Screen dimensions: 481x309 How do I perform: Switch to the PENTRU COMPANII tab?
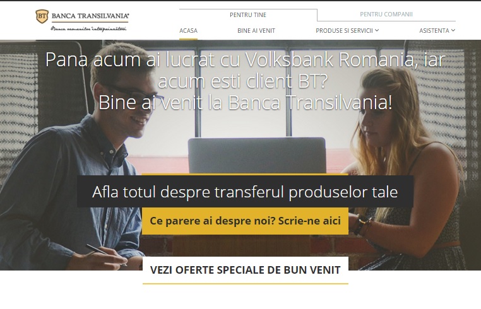pos(386,14)
